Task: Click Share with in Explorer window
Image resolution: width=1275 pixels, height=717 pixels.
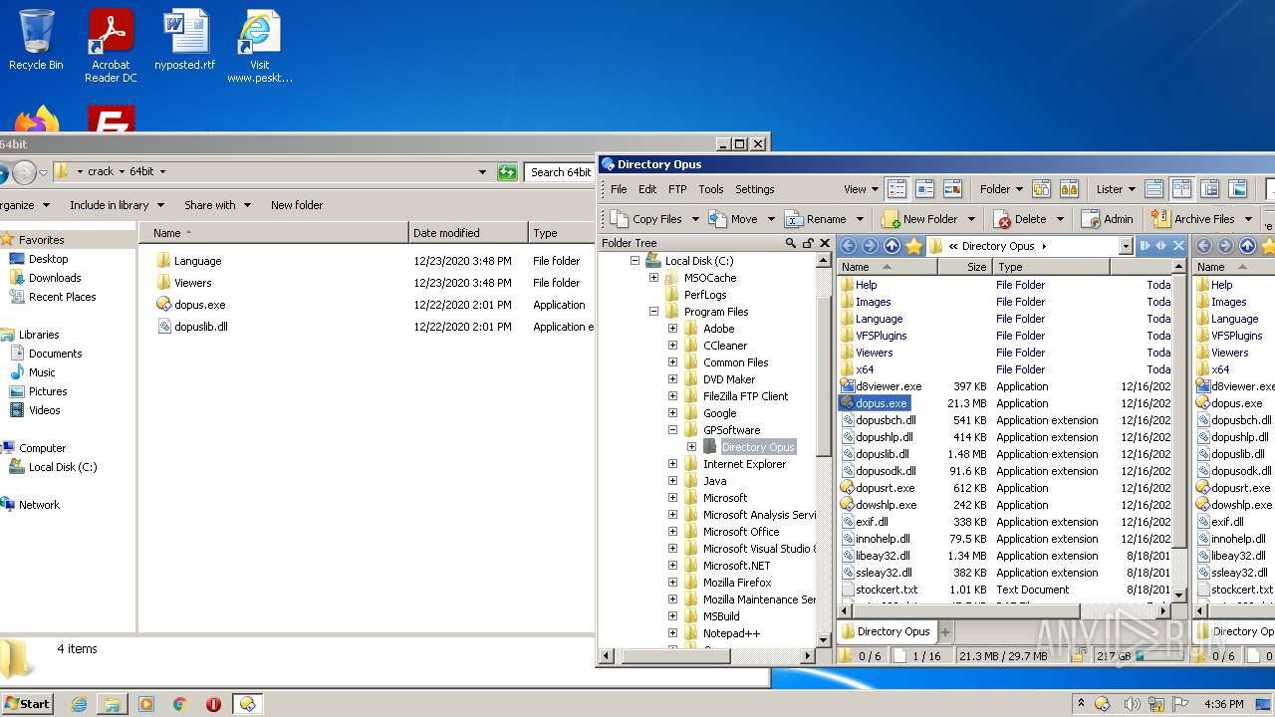Action: pos(216,205)
